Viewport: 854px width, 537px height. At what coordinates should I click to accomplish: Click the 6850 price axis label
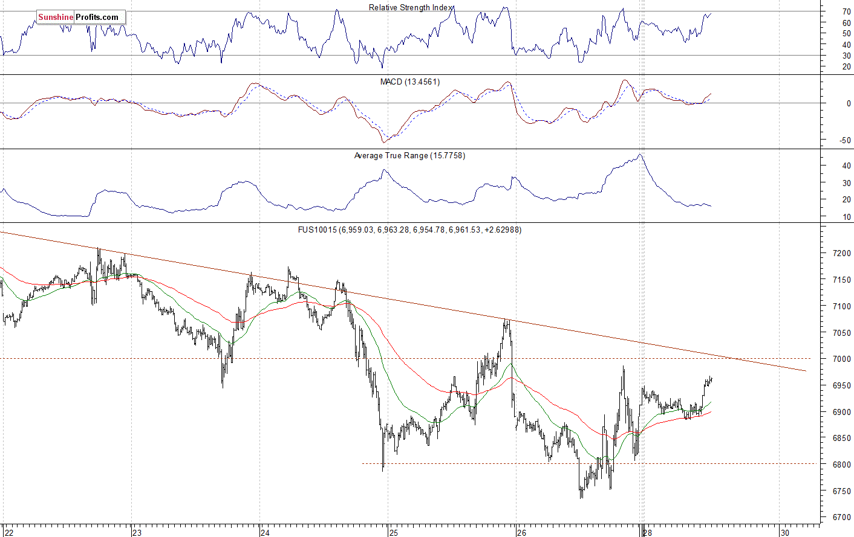click(841, 438)
